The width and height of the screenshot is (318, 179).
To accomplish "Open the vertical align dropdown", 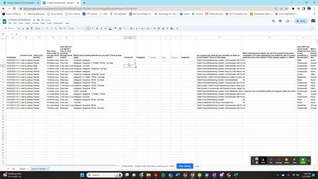I will 137,29.
